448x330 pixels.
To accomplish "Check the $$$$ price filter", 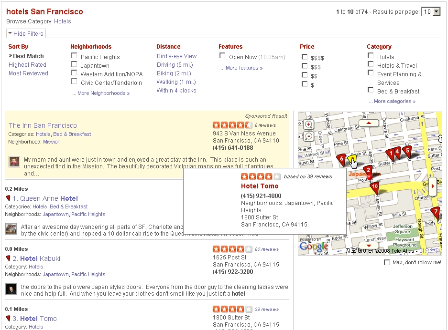I will pos(305,57).
